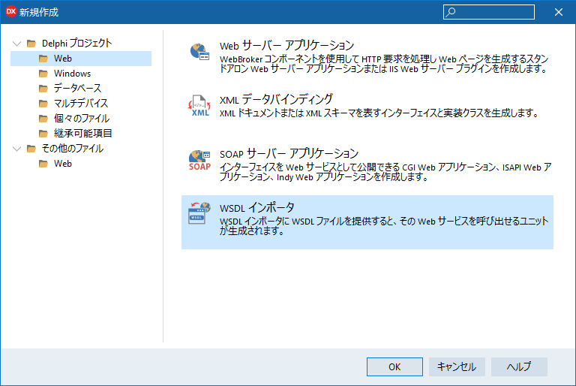The width and height of the screenshot is (576, 386).
Task: Click folder icon beside Windows
Action: coord(43,74)
